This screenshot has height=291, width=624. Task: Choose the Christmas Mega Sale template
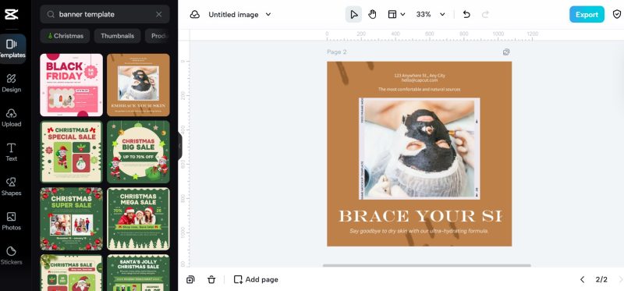tap(138, 219)
